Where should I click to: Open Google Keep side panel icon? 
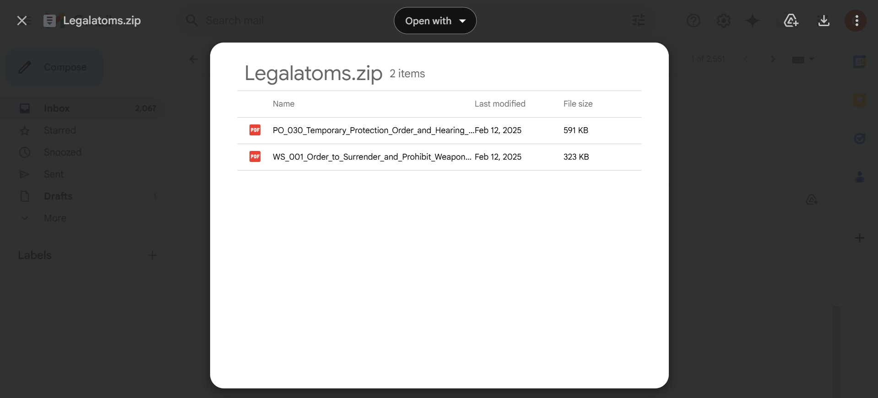[x=859, y=100]
